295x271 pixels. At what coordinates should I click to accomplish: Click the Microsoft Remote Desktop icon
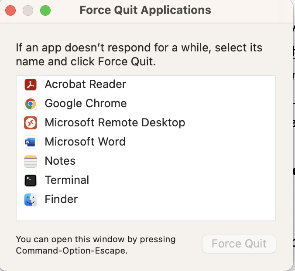tap(31, 123)
